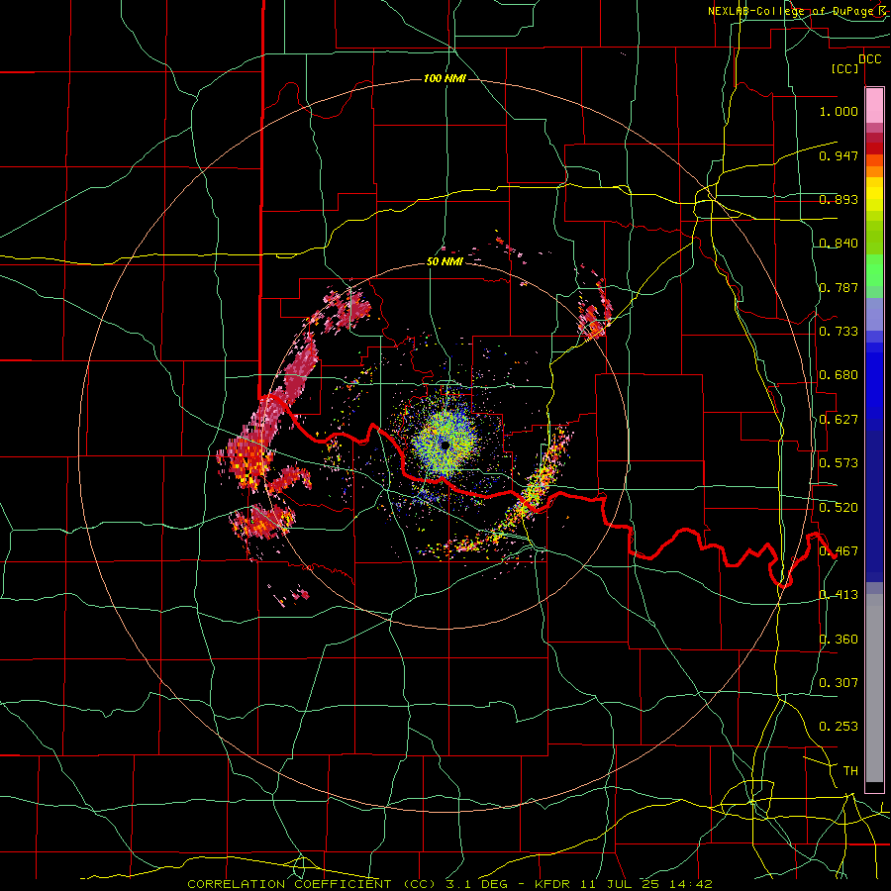Click the 1.000 scale value
The image size is (891, 891).
click(x=839, y=111)
